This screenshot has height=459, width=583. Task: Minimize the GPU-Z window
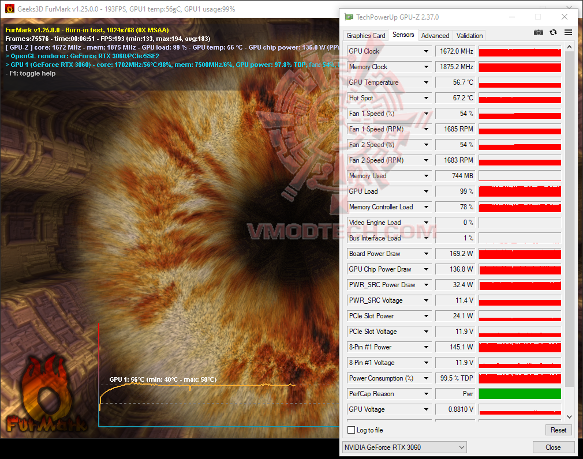tap(512, 17)
